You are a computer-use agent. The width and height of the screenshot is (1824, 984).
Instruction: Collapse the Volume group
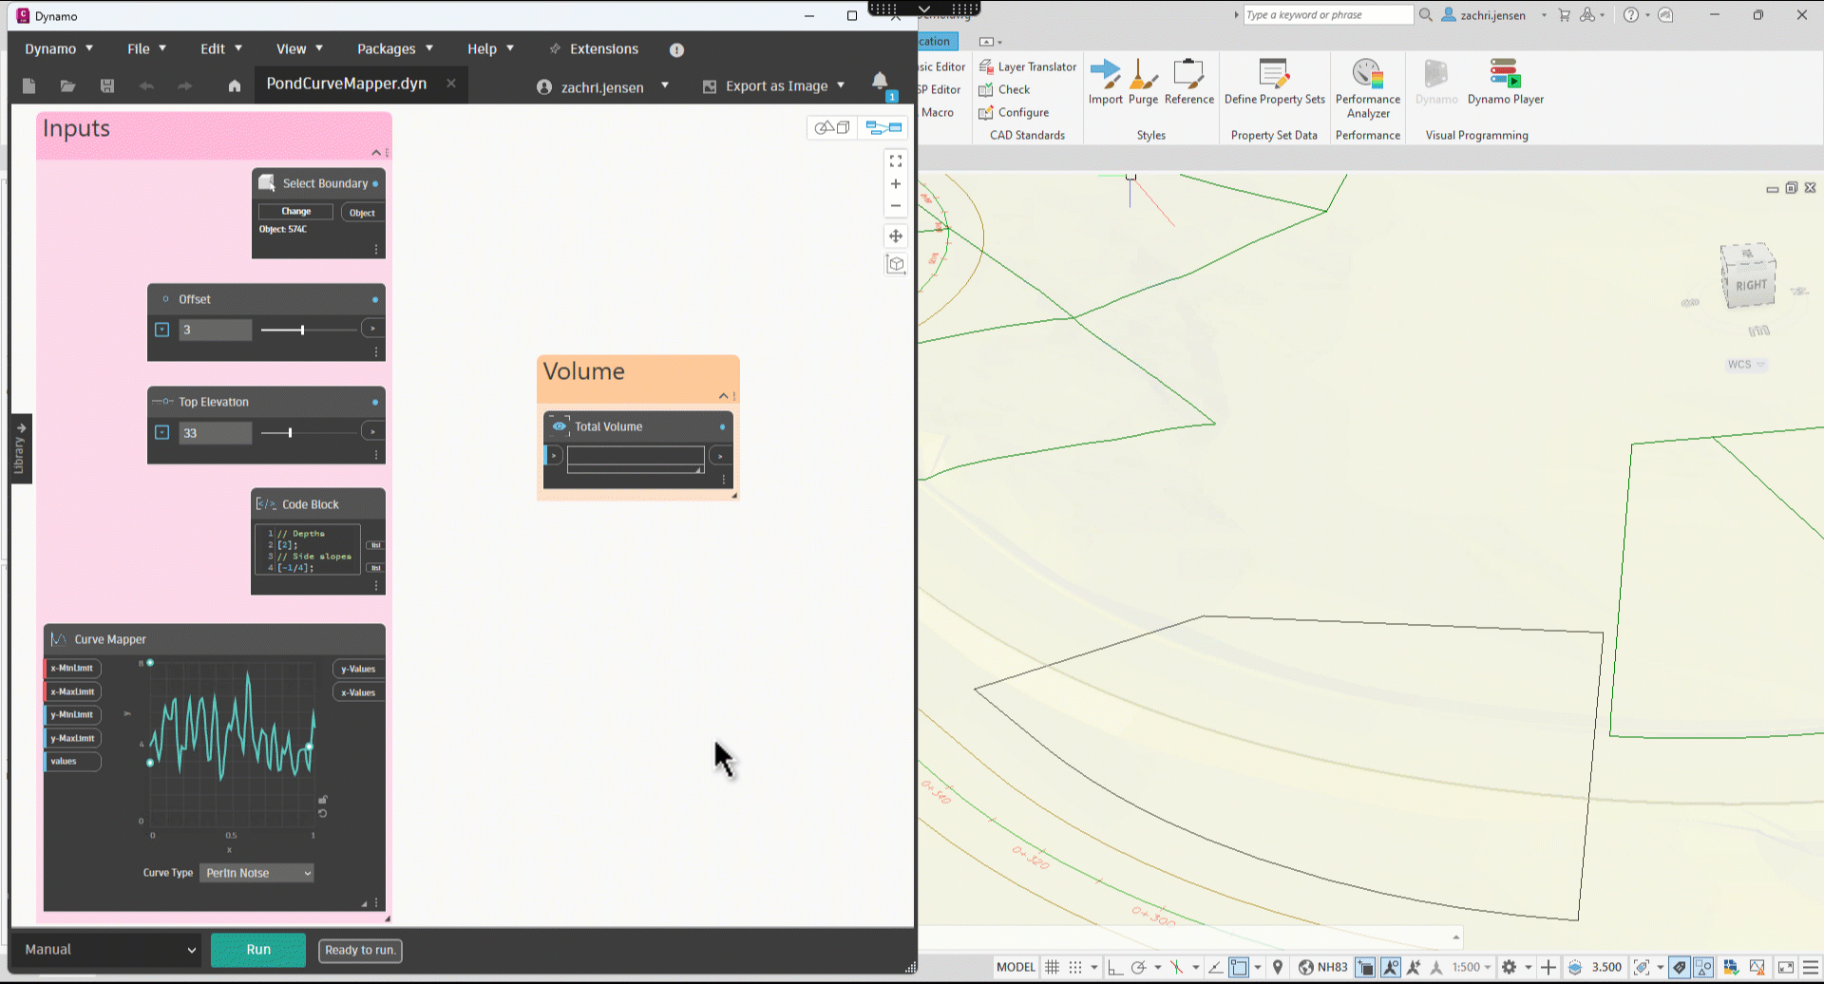(x=724, y=395)
